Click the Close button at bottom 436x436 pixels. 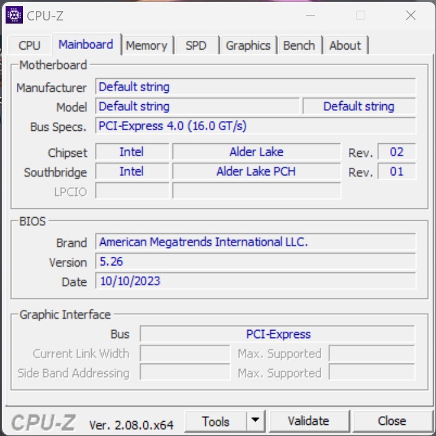tap(392, 421)
